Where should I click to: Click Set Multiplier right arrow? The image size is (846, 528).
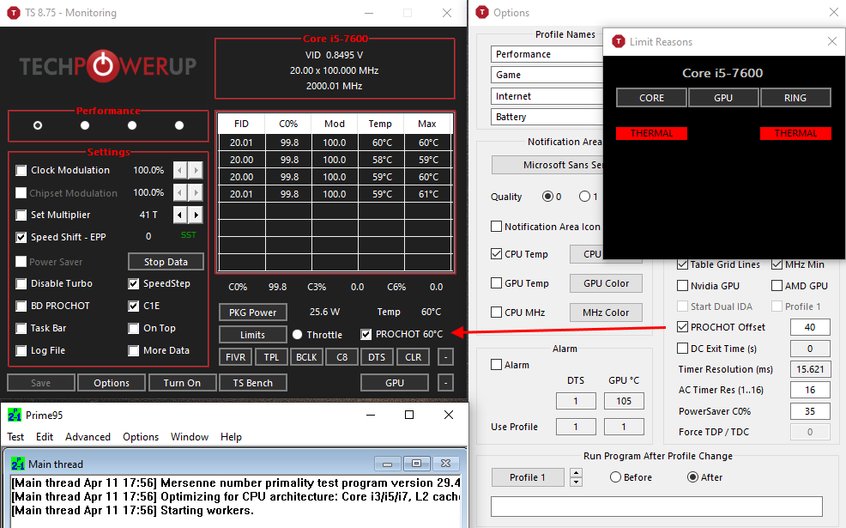(x=196, y=215)
